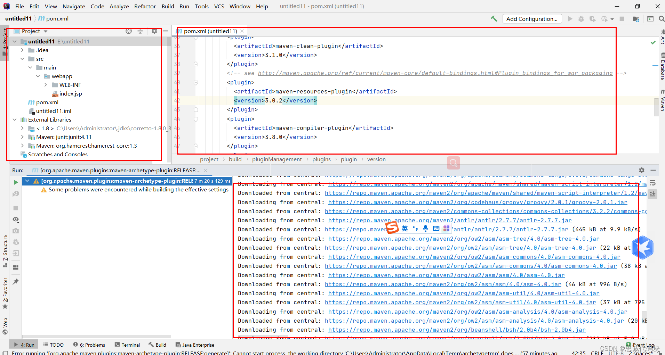Open asm-tree-4.0.jar Downloading link
Screen dimensions: 665x355
(x=464, y=239)
